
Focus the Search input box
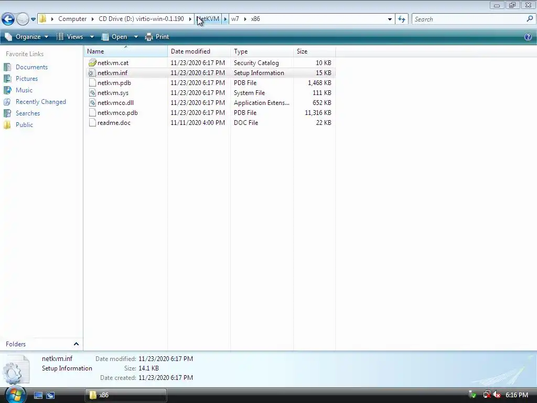(469, 19)
